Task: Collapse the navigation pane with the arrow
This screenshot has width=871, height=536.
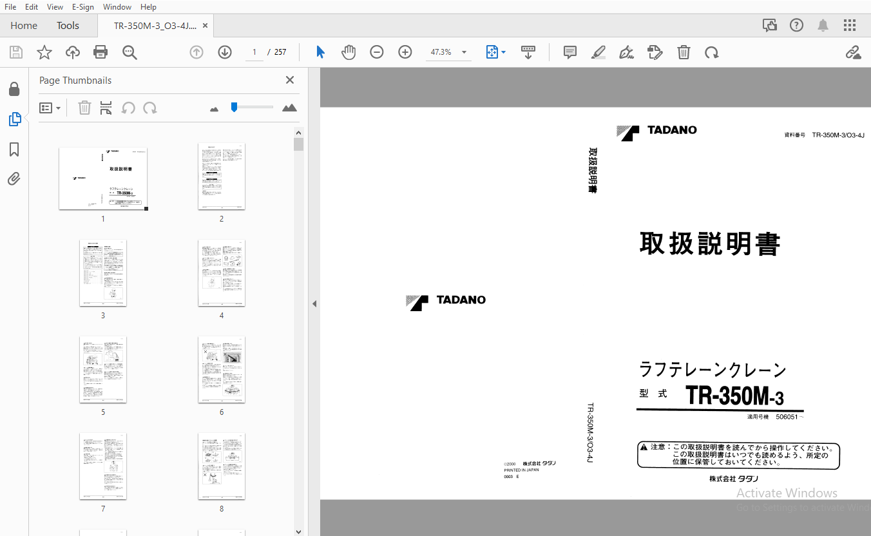Action: (x=314, y=303)
